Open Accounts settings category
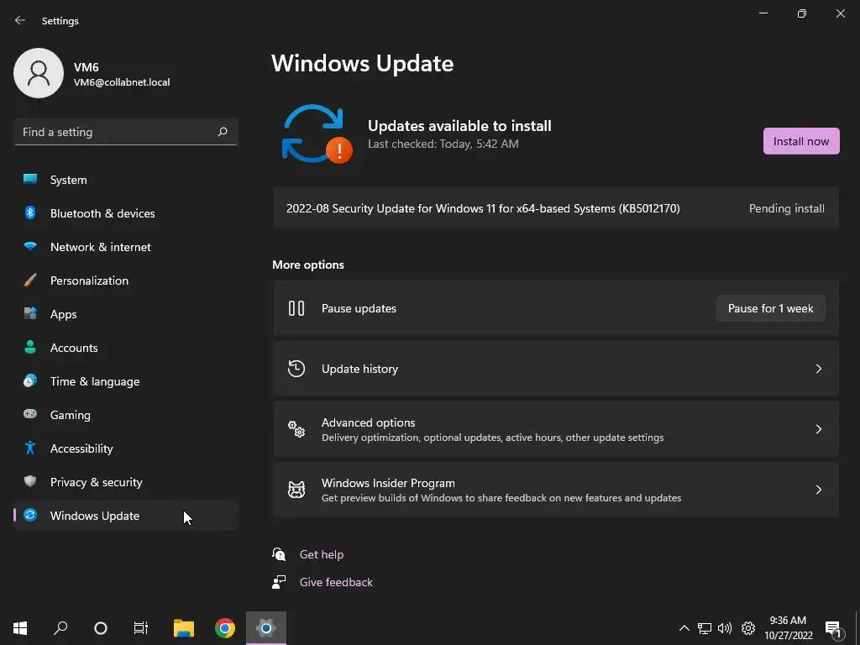This screenshot has height=645, width=860. pyautogui.click(x=126, y=348)
